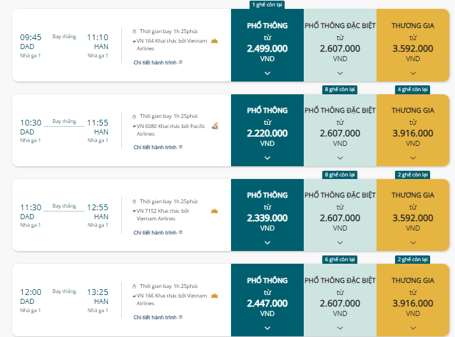Viewport: 455px width, 337px height.
Task: Expand Phổ Thông fare 2.499.000 VND
Action: pos(267,73)
